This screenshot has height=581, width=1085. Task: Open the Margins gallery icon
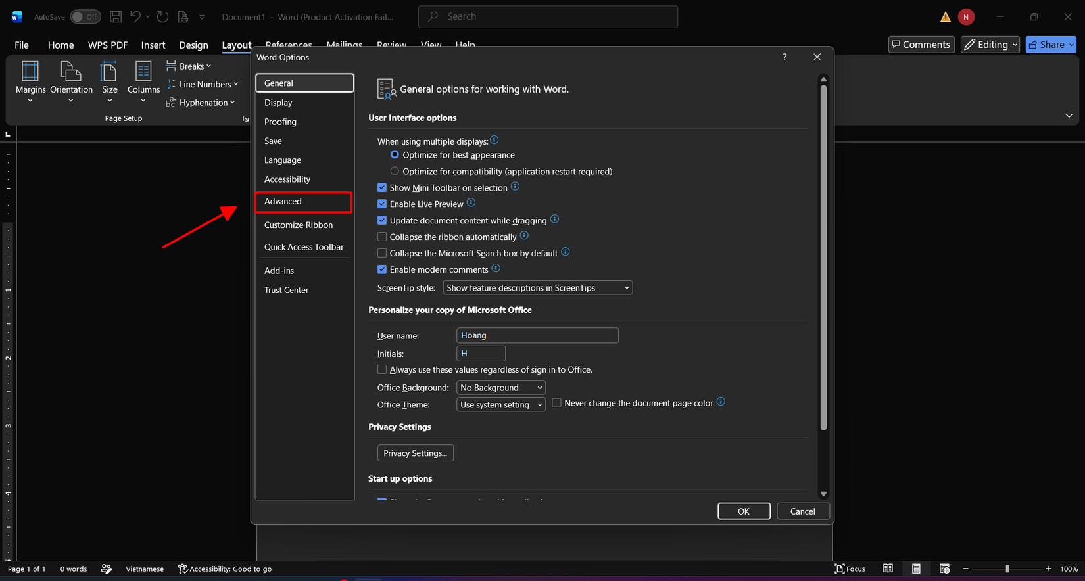click(x=30, y=71)
